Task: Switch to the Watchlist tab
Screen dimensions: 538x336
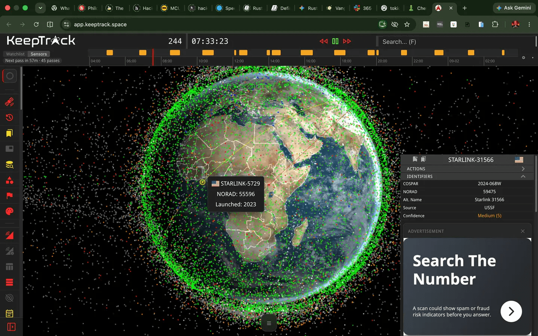Action: pos(15,54)
